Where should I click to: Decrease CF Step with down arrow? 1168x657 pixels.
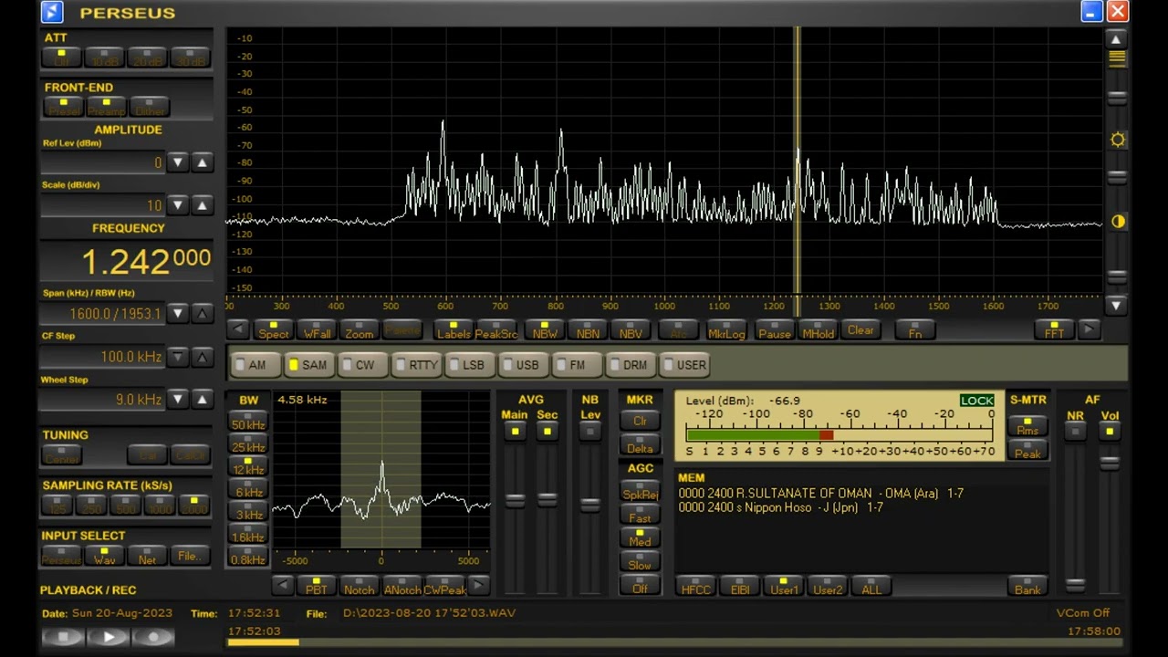pyautogui.click(x=178, y=357)
